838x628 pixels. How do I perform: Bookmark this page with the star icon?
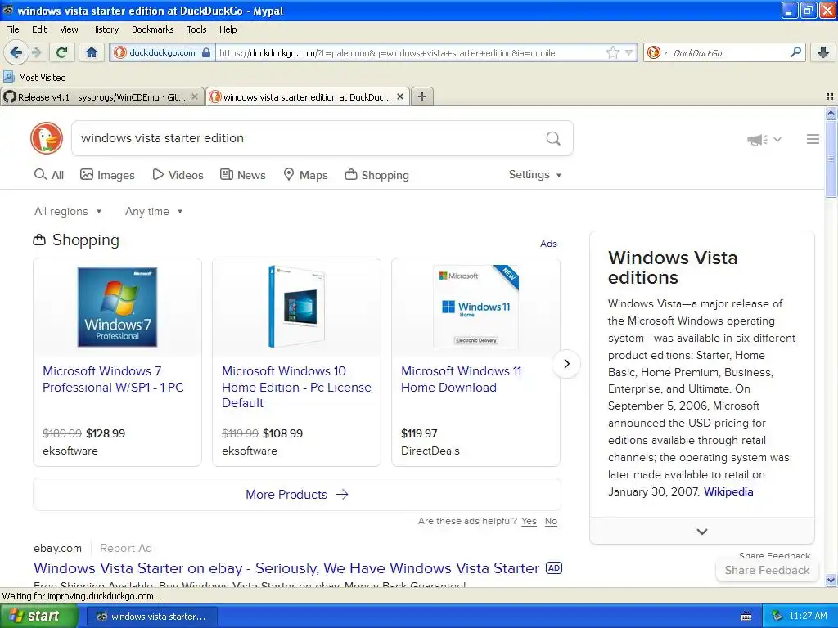pyautogui.click(x=612, y=52)
